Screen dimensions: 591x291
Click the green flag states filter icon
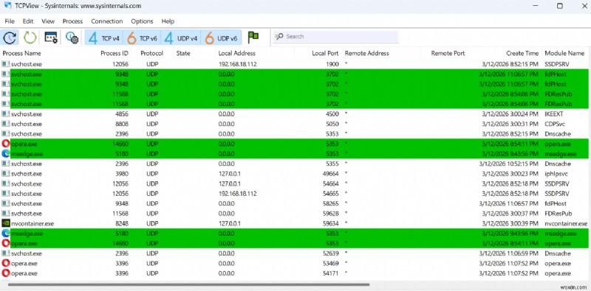pyautogui.click(x=253, y=37)
